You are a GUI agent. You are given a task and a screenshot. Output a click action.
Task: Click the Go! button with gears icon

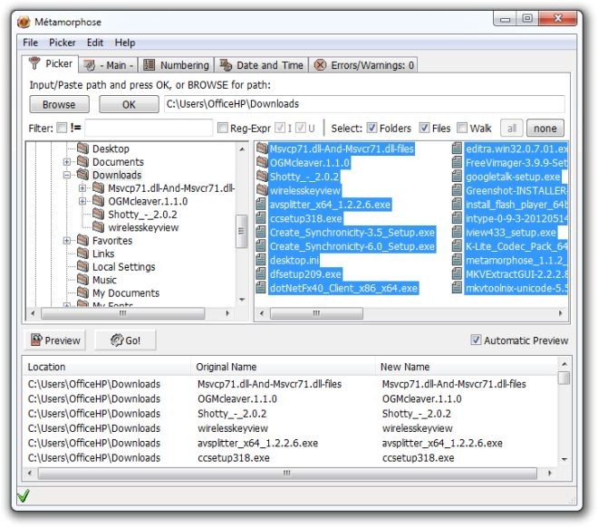[125, 340]
